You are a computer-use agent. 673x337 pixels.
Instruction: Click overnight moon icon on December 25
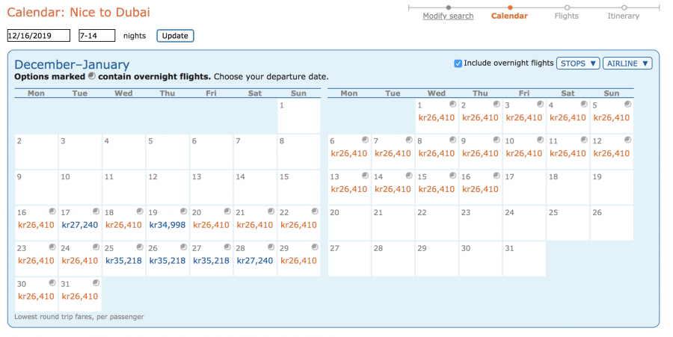click(141, 247)
